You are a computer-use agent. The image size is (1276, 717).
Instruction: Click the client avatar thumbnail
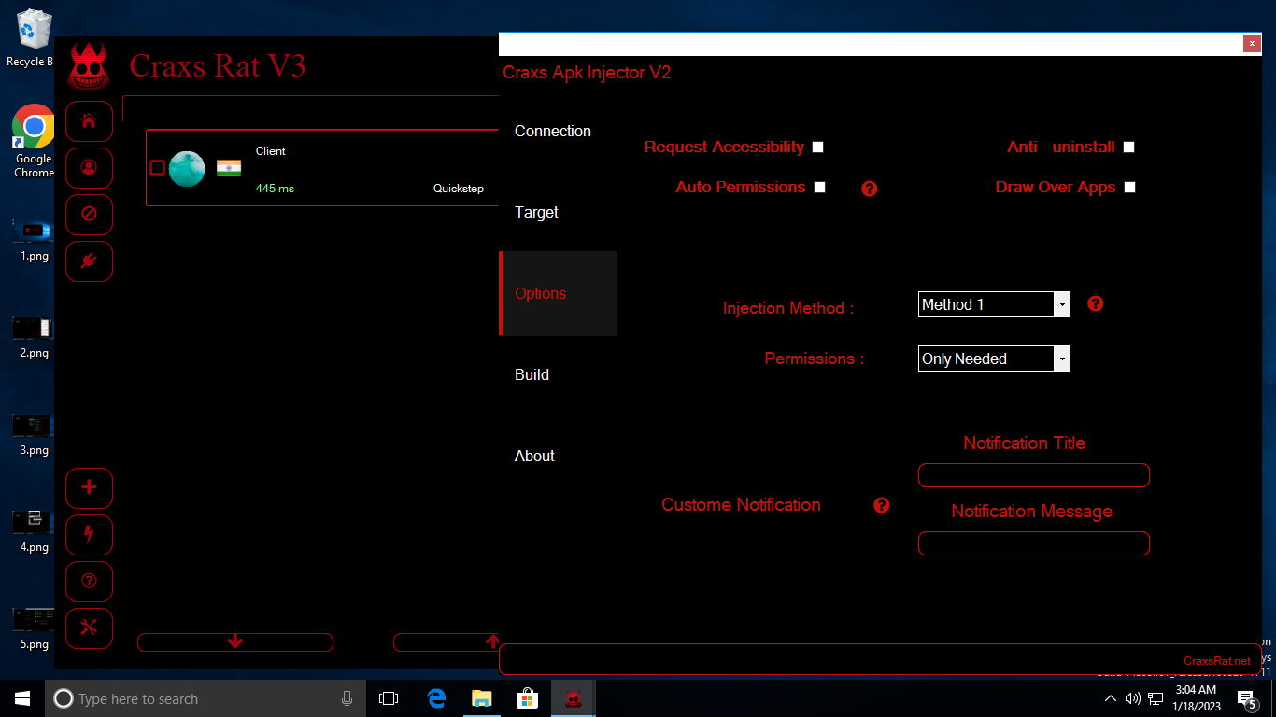pos(187,168)
